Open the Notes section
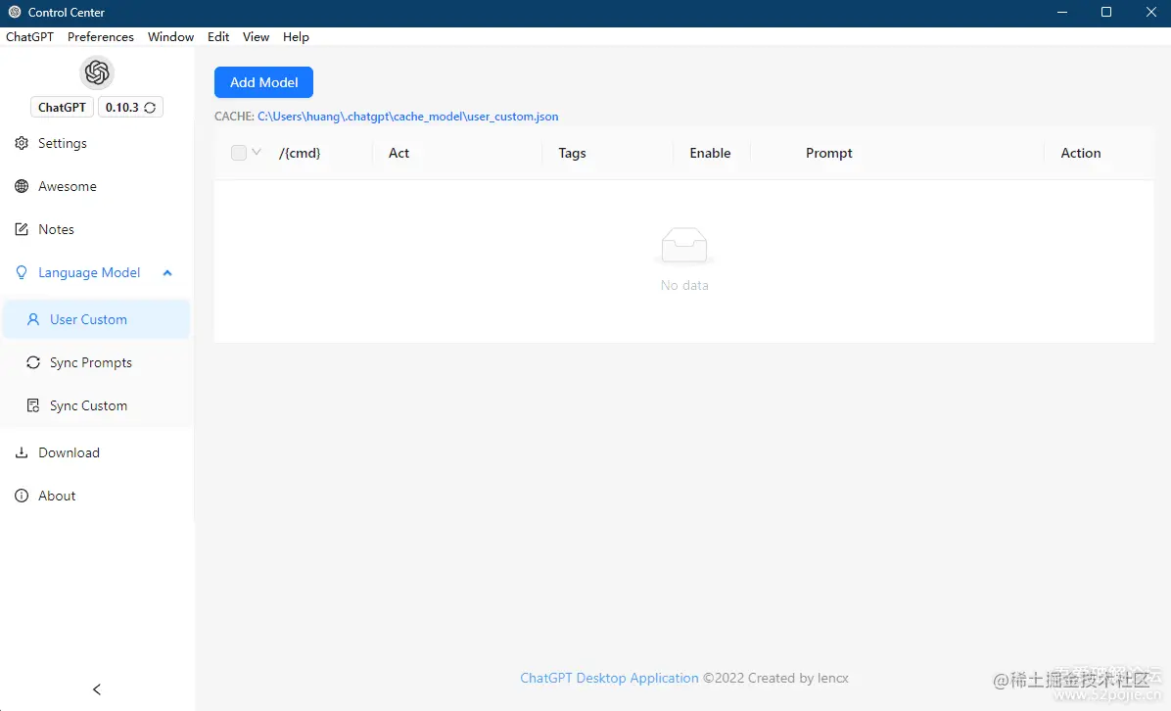Image resolution: width=1171 pixels, height=711 pixels. click(x=97, y=229)
